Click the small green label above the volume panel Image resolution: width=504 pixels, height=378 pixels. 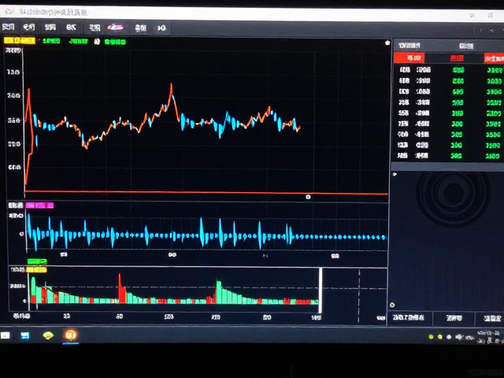coord(37,261)
